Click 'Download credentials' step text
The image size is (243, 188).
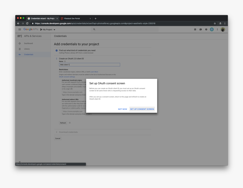tap(68, 132)
